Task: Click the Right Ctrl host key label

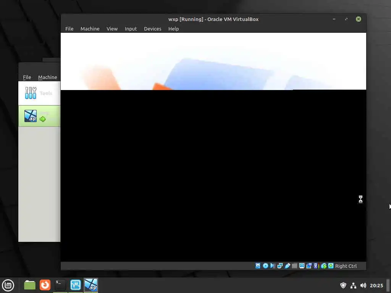Action: (346, 266)
